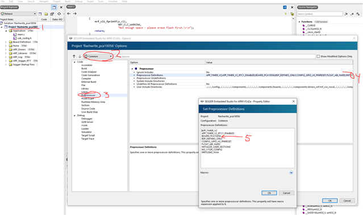
Task: Open the Common configuration dropdown in Options
Action: 98,56
